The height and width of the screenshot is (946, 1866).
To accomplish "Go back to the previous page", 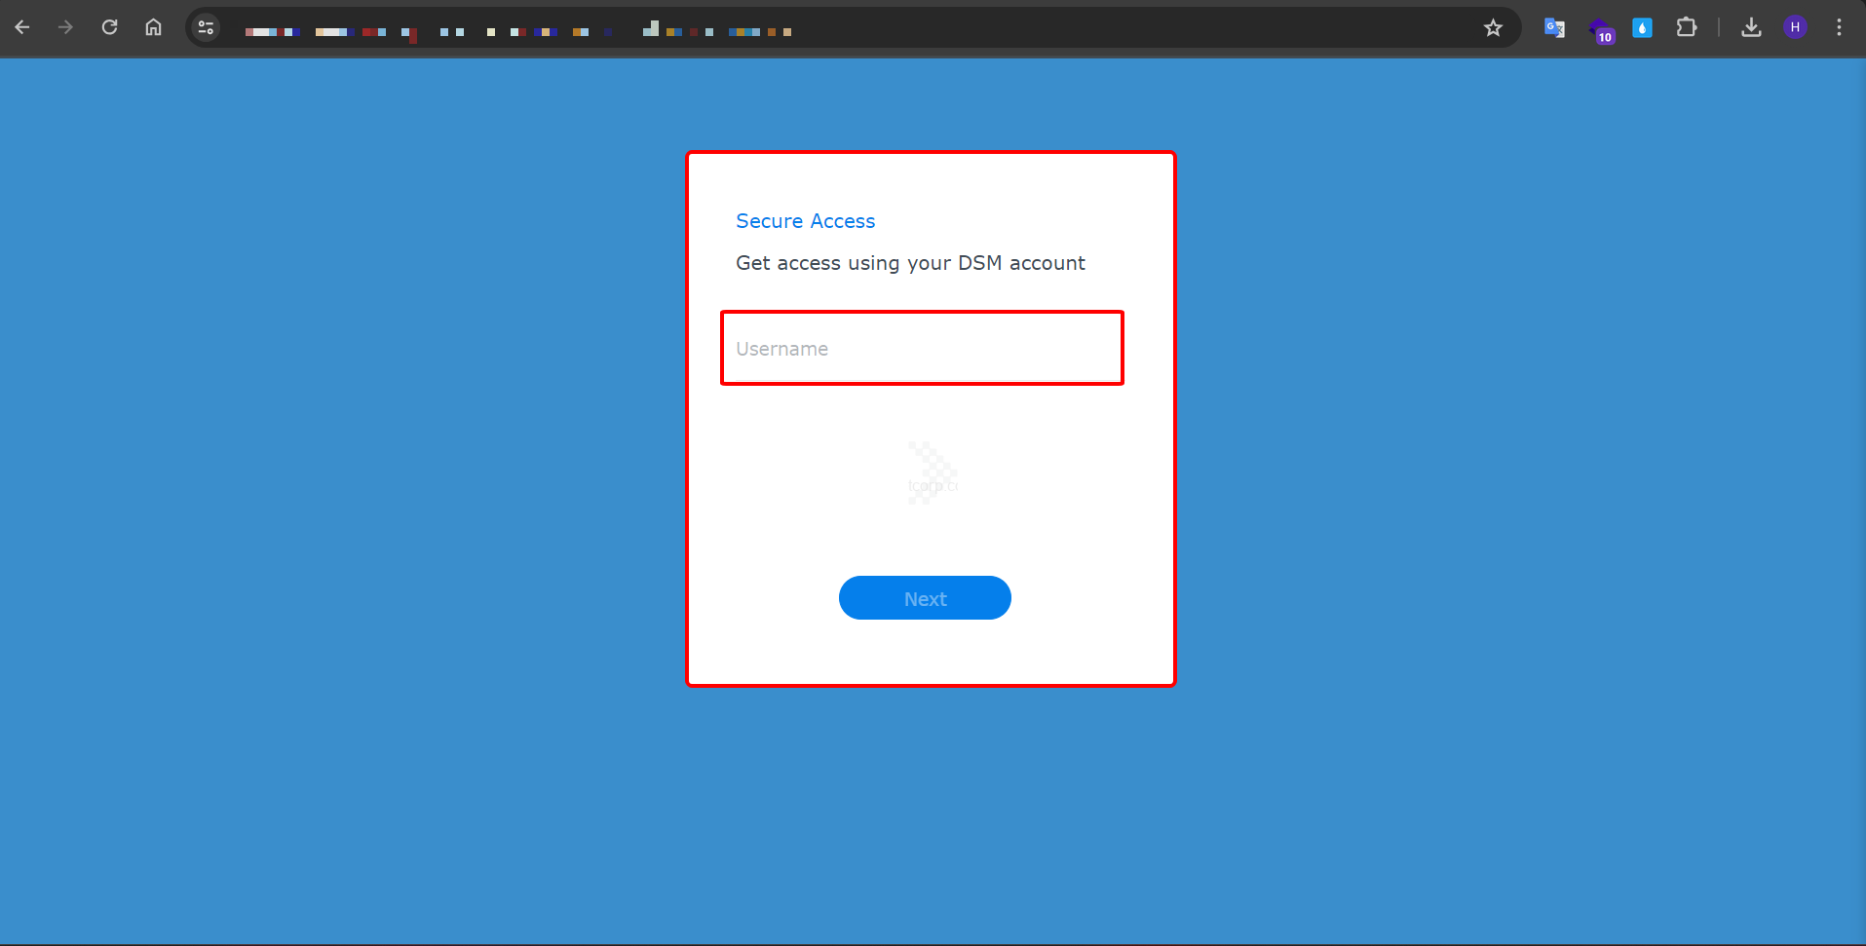I will pyautogui.click(x=22, y=27).
